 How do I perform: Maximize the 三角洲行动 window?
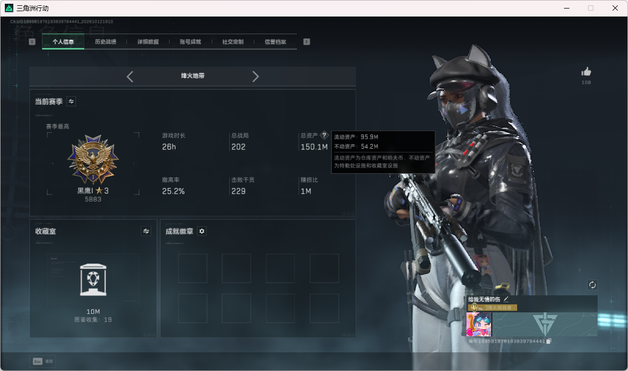(590, 8)
